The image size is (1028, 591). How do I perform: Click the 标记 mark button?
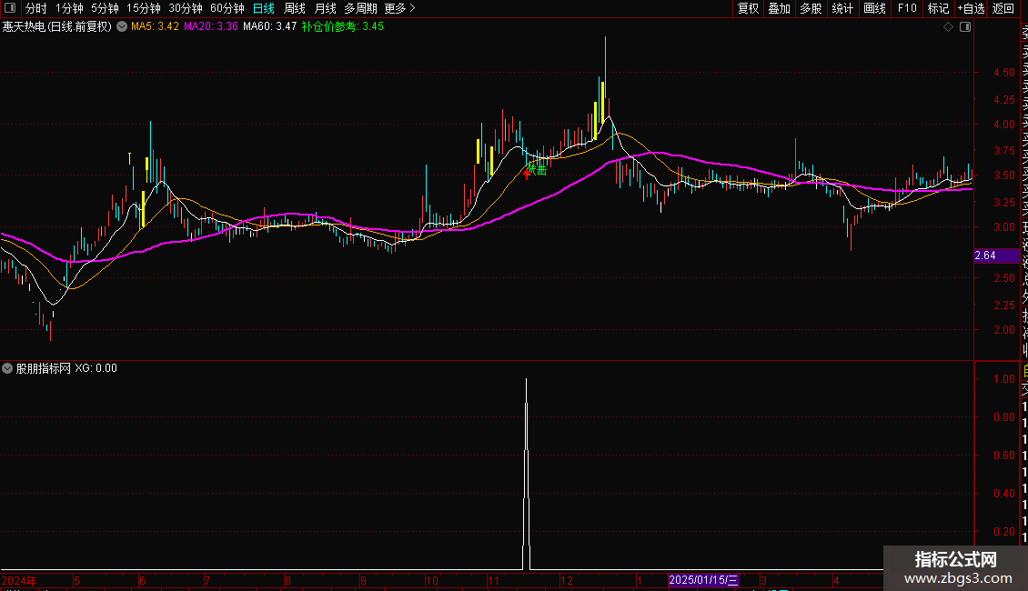[x=938, y=8]
